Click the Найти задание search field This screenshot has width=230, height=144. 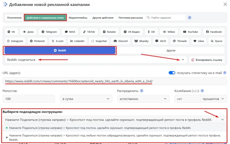tap(166, 18)
